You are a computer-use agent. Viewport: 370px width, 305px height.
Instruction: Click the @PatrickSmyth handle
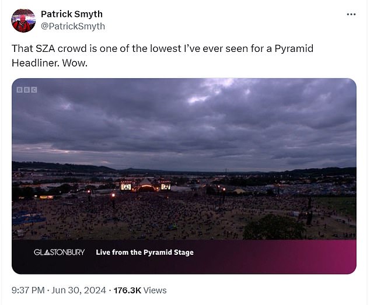click(x=73, y=26)
